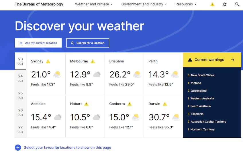Click the Canberra warning triangle icon
The width and height of the screenshot is (243, 162).
tap(130, 104)
